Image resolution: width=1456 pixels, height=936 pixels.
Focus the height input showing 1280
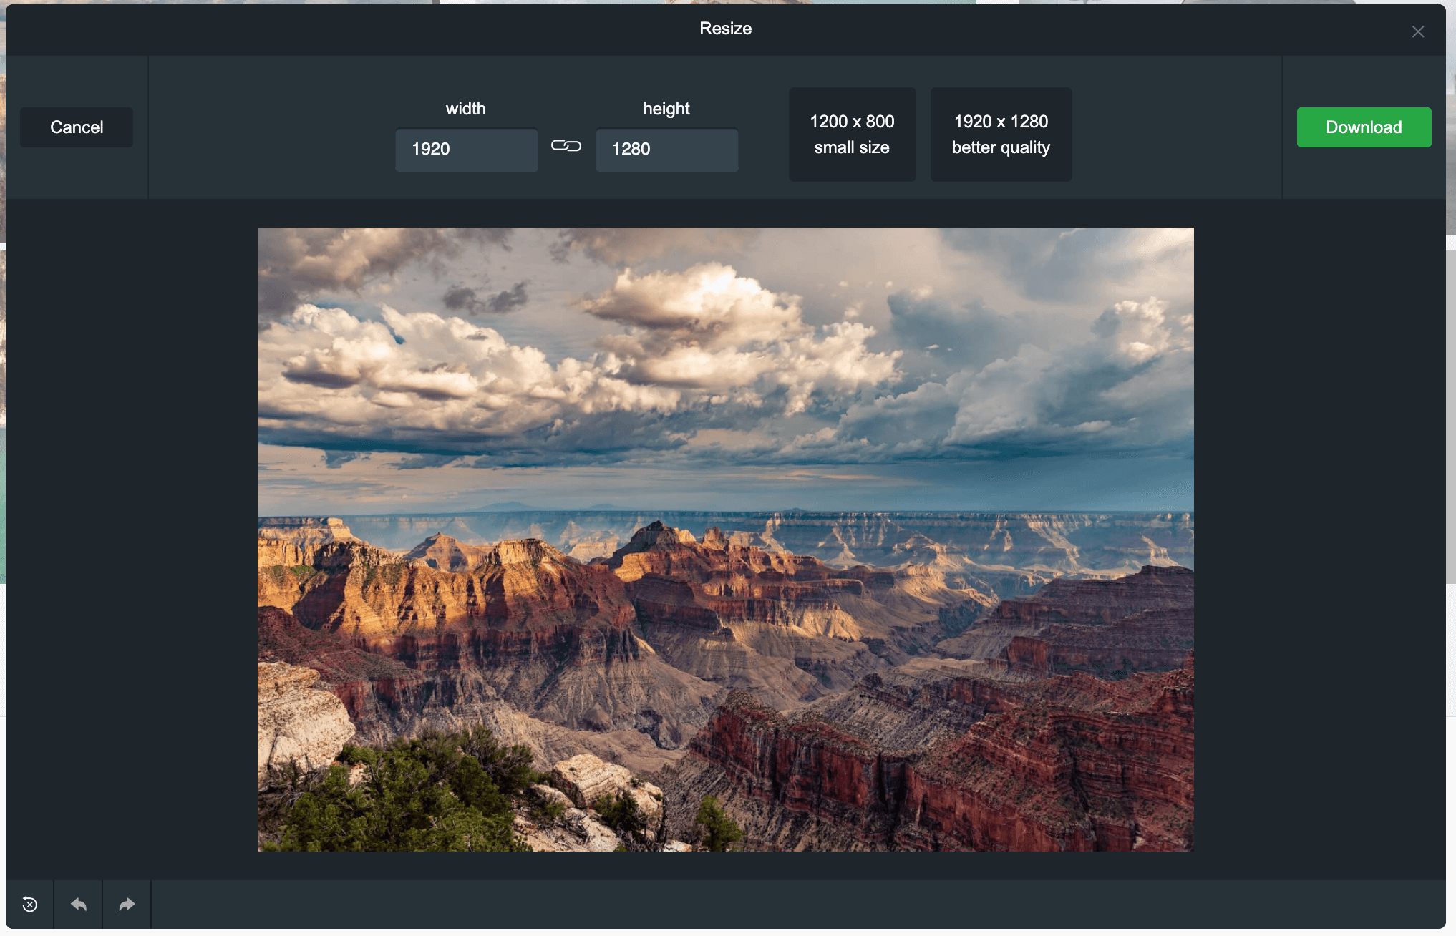point(666,150)
